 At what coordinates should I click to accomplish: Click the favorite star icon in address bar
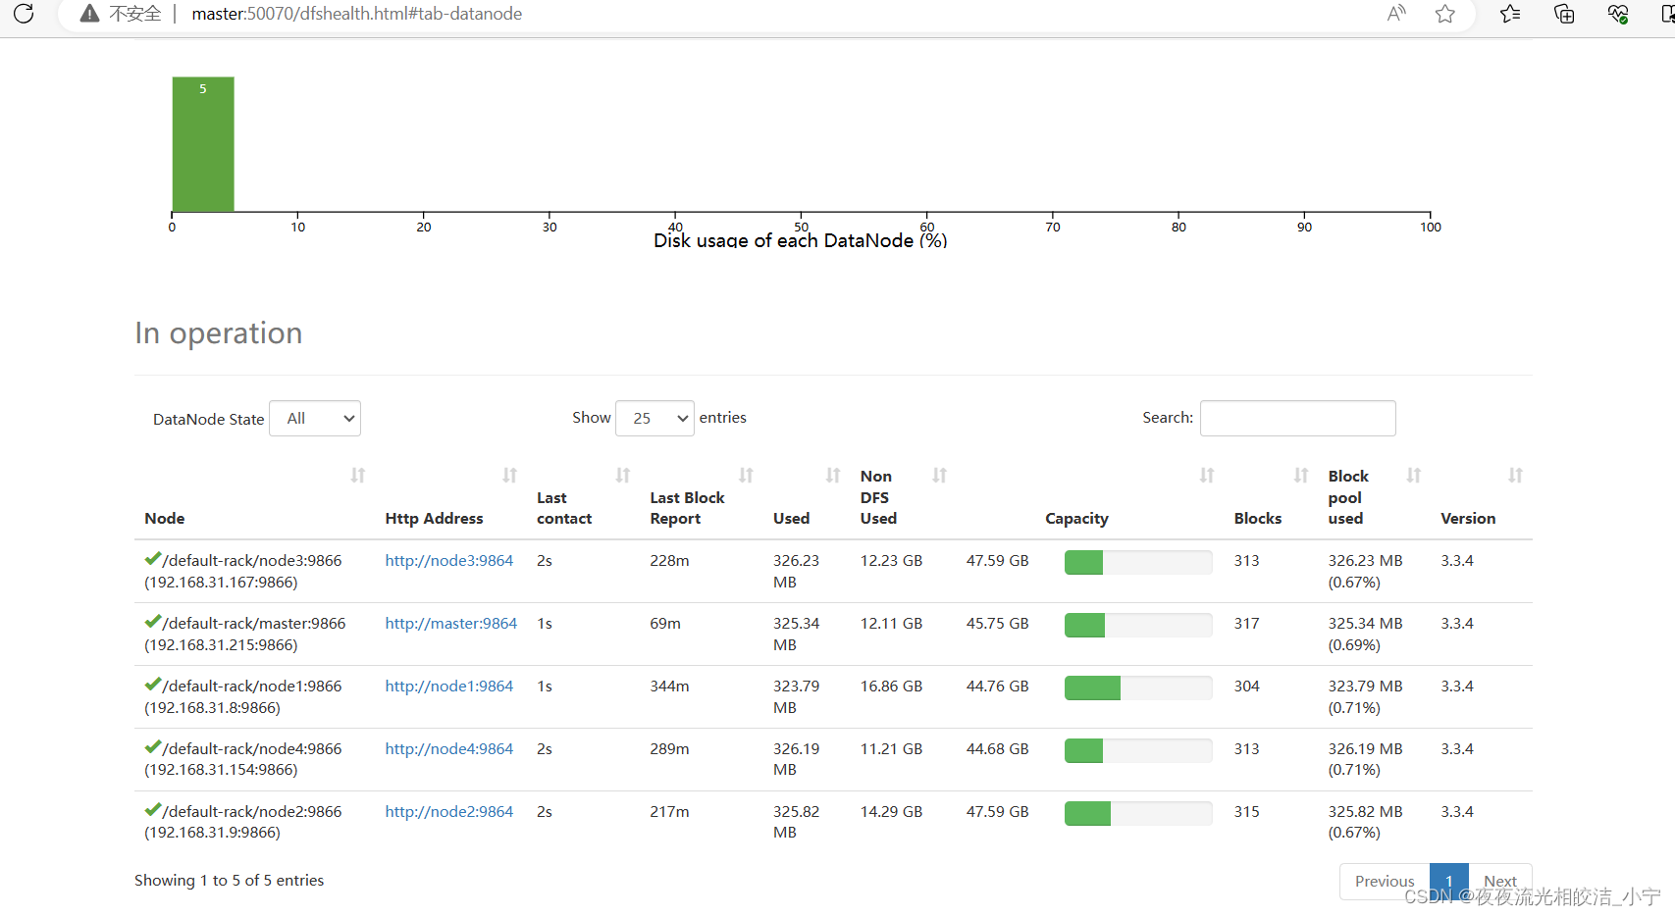pos(1444,14)
